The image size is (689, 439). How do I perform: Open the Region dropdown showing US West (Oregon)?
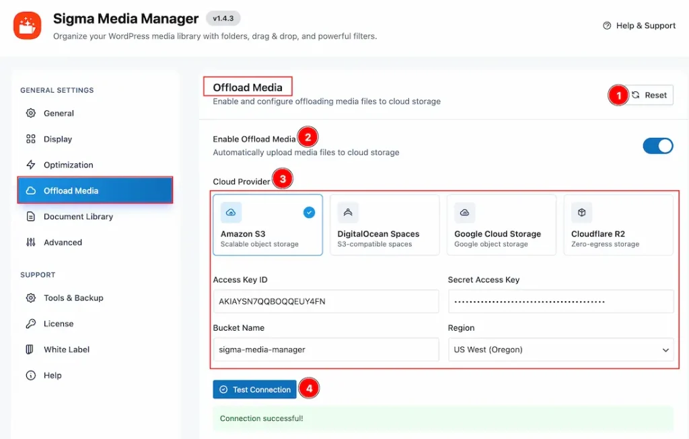coord(560,350)
